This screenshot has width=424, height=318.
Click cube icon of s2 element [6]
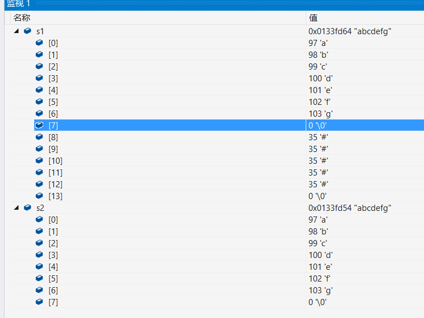point(39,290)
